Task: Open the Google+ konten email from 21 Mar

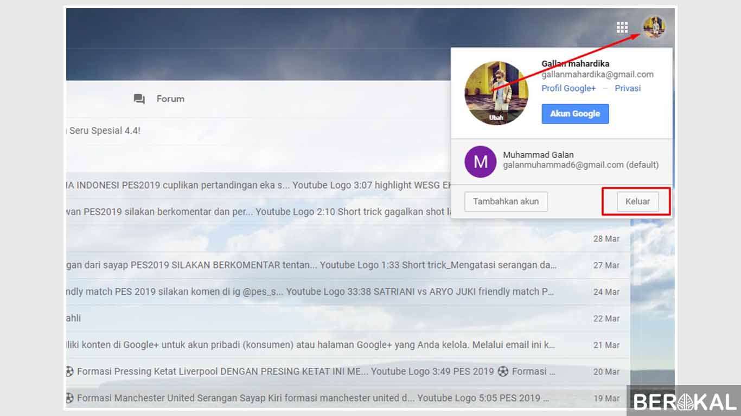Action: point(348,345)
